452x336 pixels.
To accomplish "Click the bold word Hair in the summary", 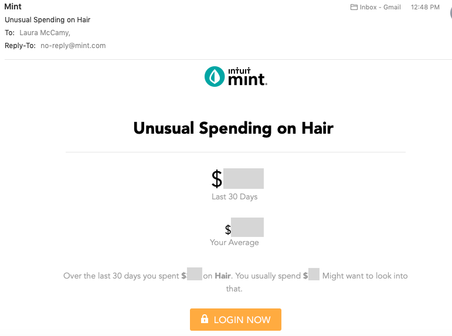I will point(223,276).
